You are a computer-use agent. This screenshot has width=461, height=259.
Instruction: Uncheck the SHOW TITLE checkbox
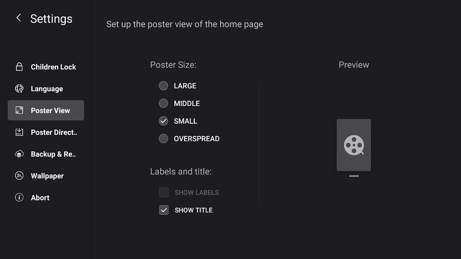click(164, 210)
